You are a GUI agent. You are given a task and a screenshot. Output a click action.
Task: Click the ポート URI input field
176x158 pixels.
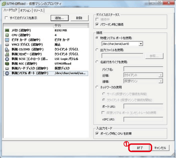click(143, 106)
